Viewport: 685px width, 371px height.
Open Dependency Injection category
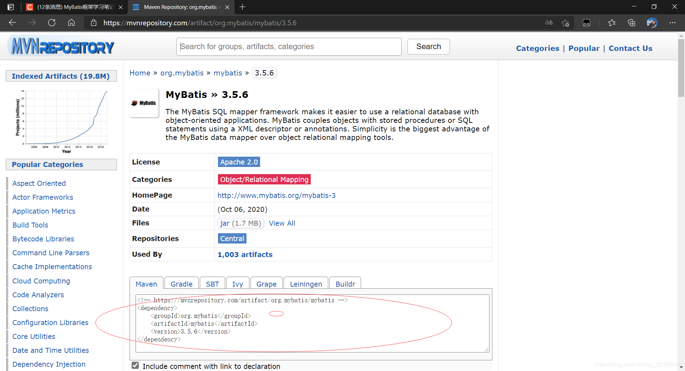49,364
